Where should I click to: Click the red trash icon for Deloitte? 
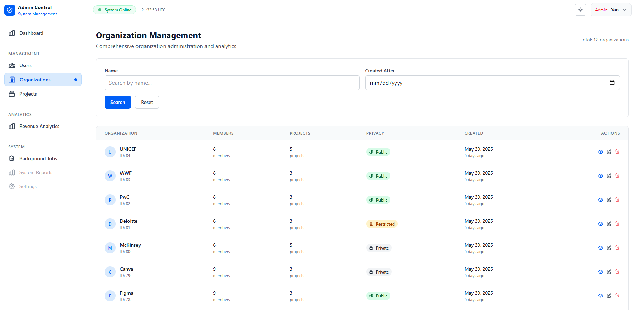[617, 223]
